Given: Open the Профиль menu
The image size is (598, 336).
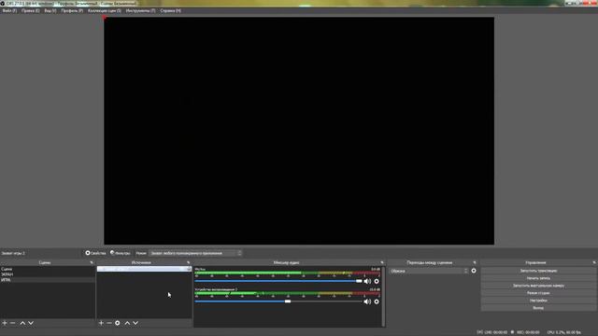Looking at the screenshot, I should pyautogui.click(x=72, y=10).
